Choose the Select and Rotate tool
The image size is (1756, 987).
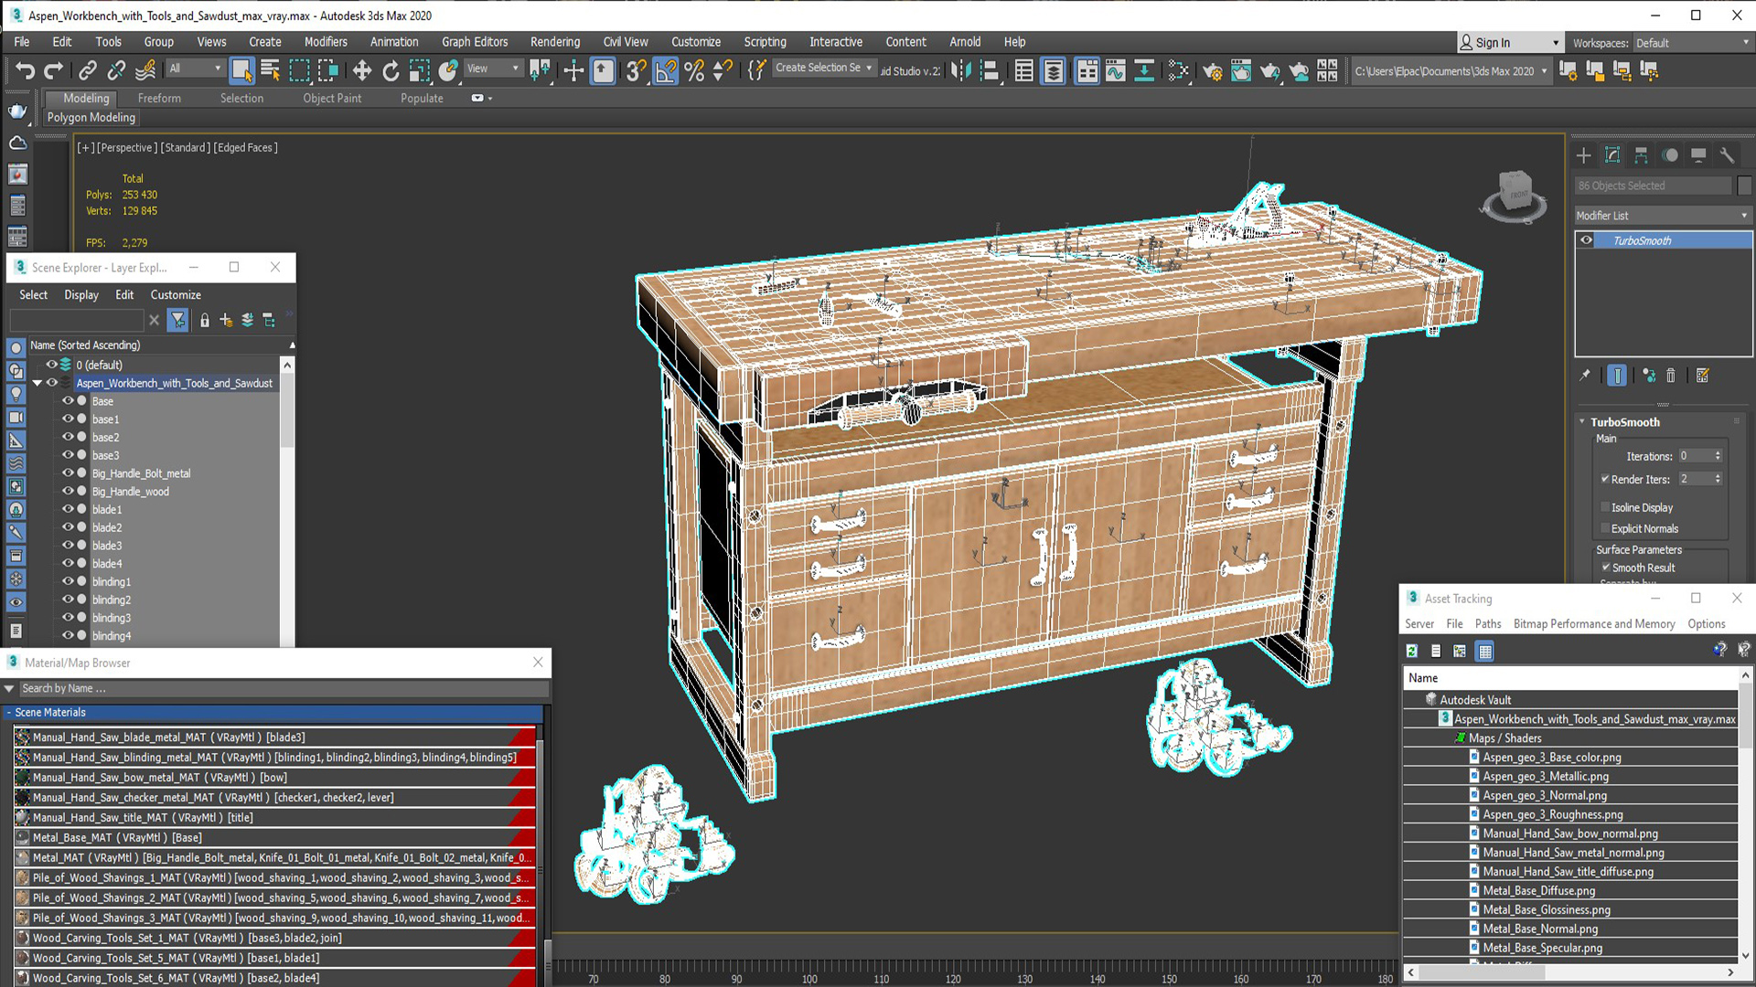[391, 70]
